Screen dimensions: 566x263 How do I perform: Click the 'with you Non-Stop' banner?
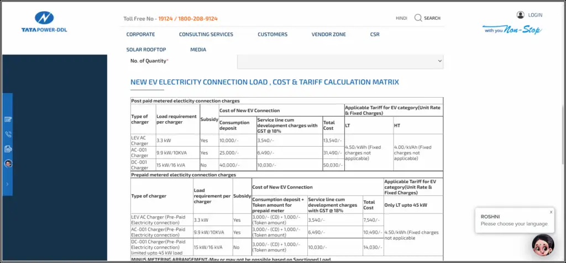coord(512,30)
